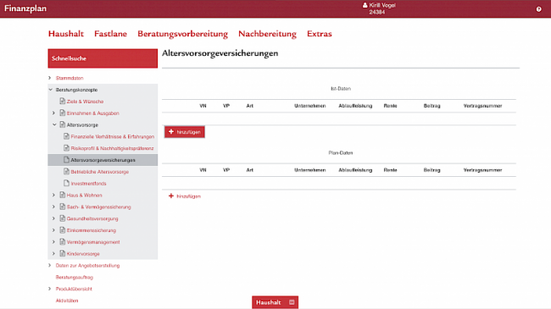This screenshot has width=551, height=309.
Task: Click the document icon next to Altersvorsorge
Action: (x=62, y=124)
